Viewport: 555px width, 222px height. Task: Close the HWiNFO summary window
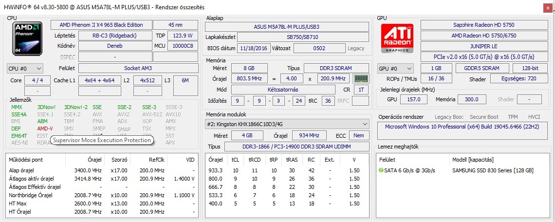pos(547,7)
